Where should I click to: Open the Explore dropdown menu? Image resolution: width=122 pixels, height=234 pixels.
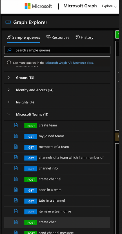pos(109,6)
